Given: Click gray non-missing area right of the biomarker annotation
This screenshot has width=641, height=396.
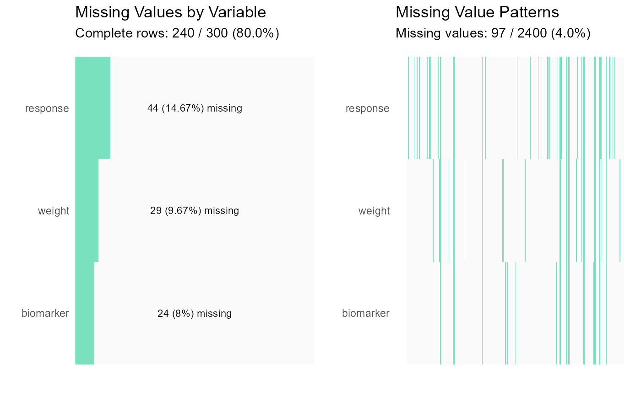Looking at the screenshot, I should (x=275, y=314).
